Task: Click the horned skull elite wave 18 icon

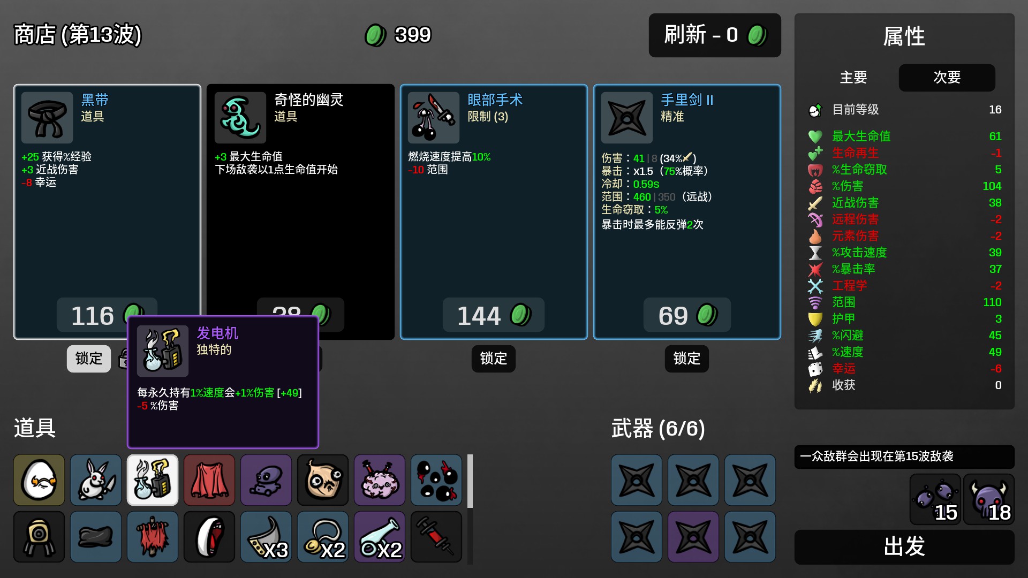Action: click(x=989, y=499)
